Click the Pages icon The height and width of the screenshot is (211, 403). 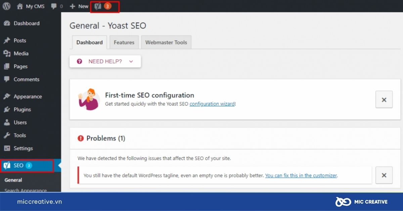[7, 67]
